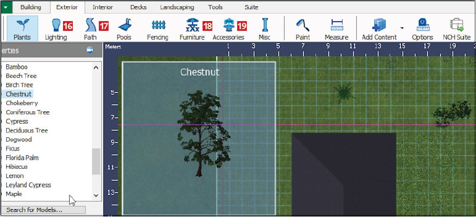Pick Leyland Cypress from the list

[x=28, y=185]
